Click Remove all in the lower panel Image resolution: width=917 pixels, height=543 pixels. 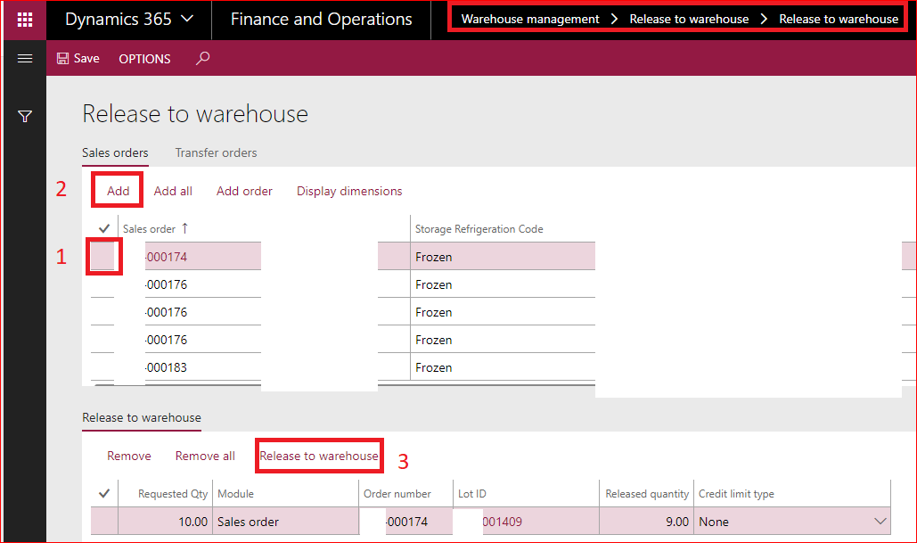(204, 456)
